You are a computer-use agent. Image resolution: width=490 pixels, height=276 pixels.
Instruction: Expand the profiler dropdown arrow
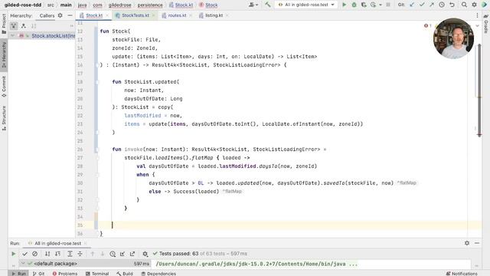381,5
